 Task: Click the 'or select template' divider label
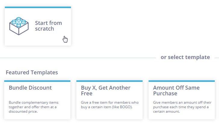(x=185, y=57)
